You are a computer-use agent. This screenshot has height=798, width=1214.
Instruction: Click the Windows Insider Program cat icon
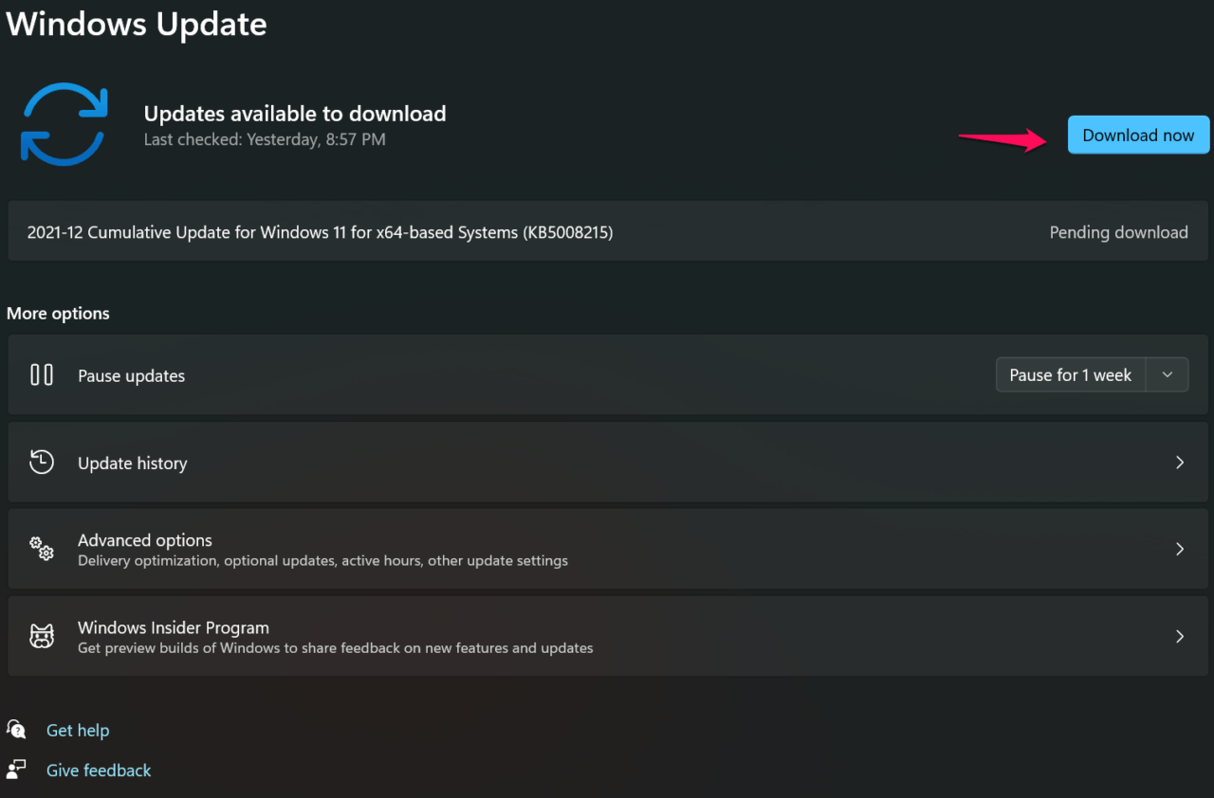[x=42, y=636]
